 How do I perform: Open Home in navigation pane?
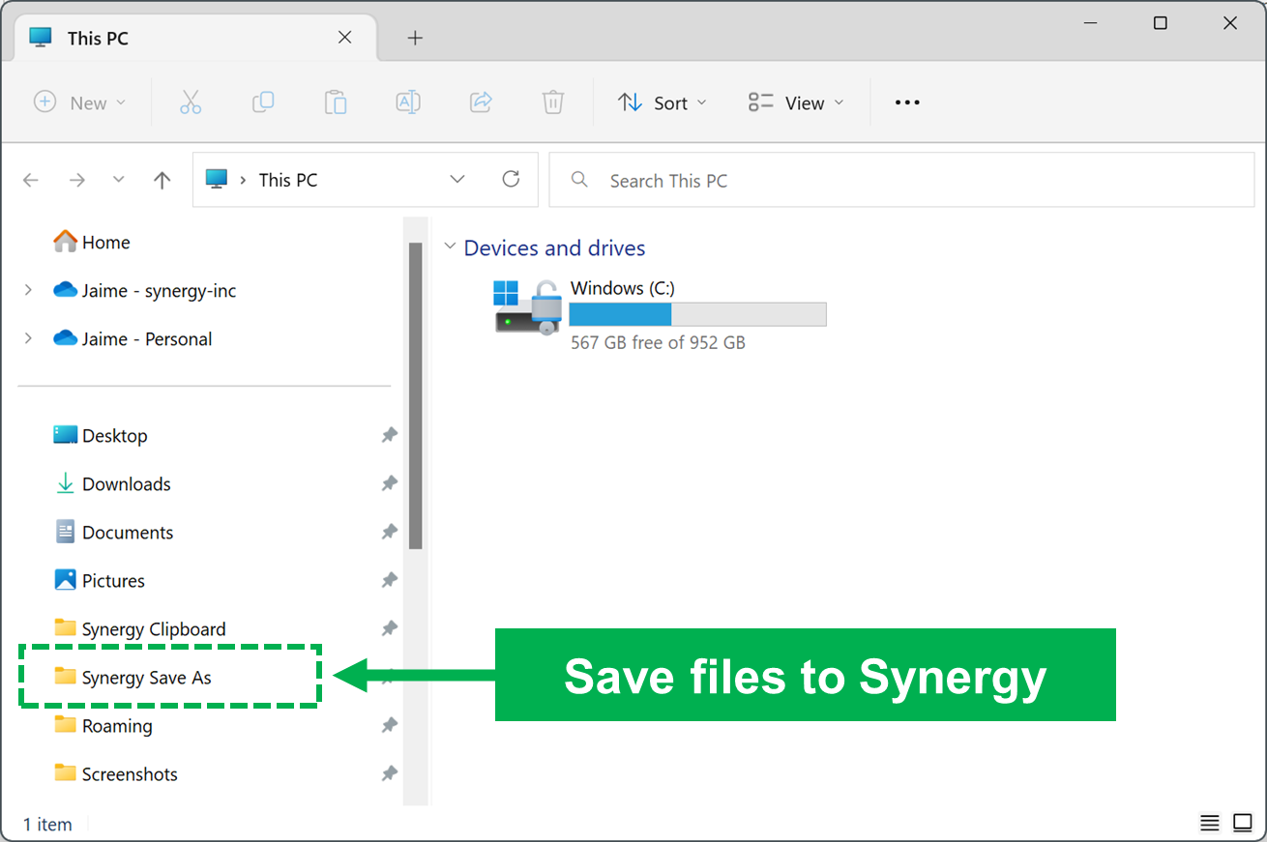(x=92, y=243)
